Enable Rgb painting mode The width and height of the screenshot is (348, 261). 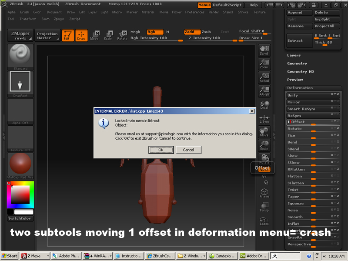tap(155, 32)
